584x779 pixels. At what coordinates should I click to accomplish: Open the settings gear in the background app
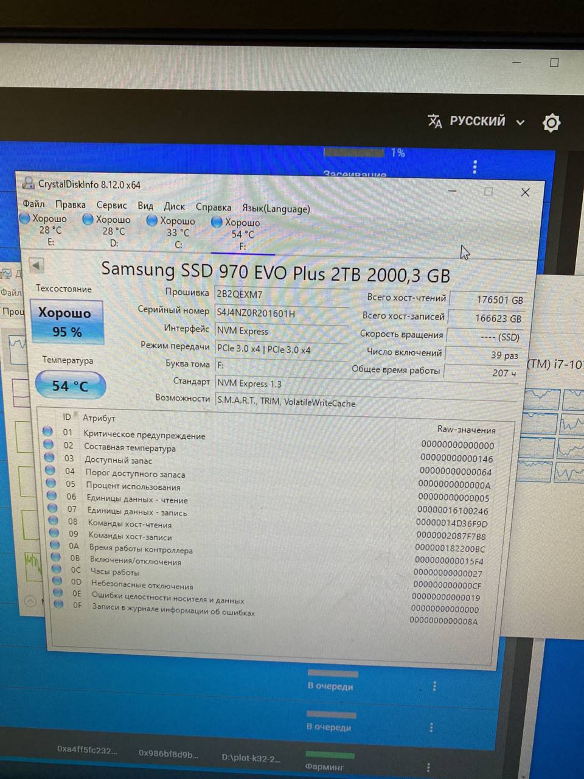(x=551, y=123)
